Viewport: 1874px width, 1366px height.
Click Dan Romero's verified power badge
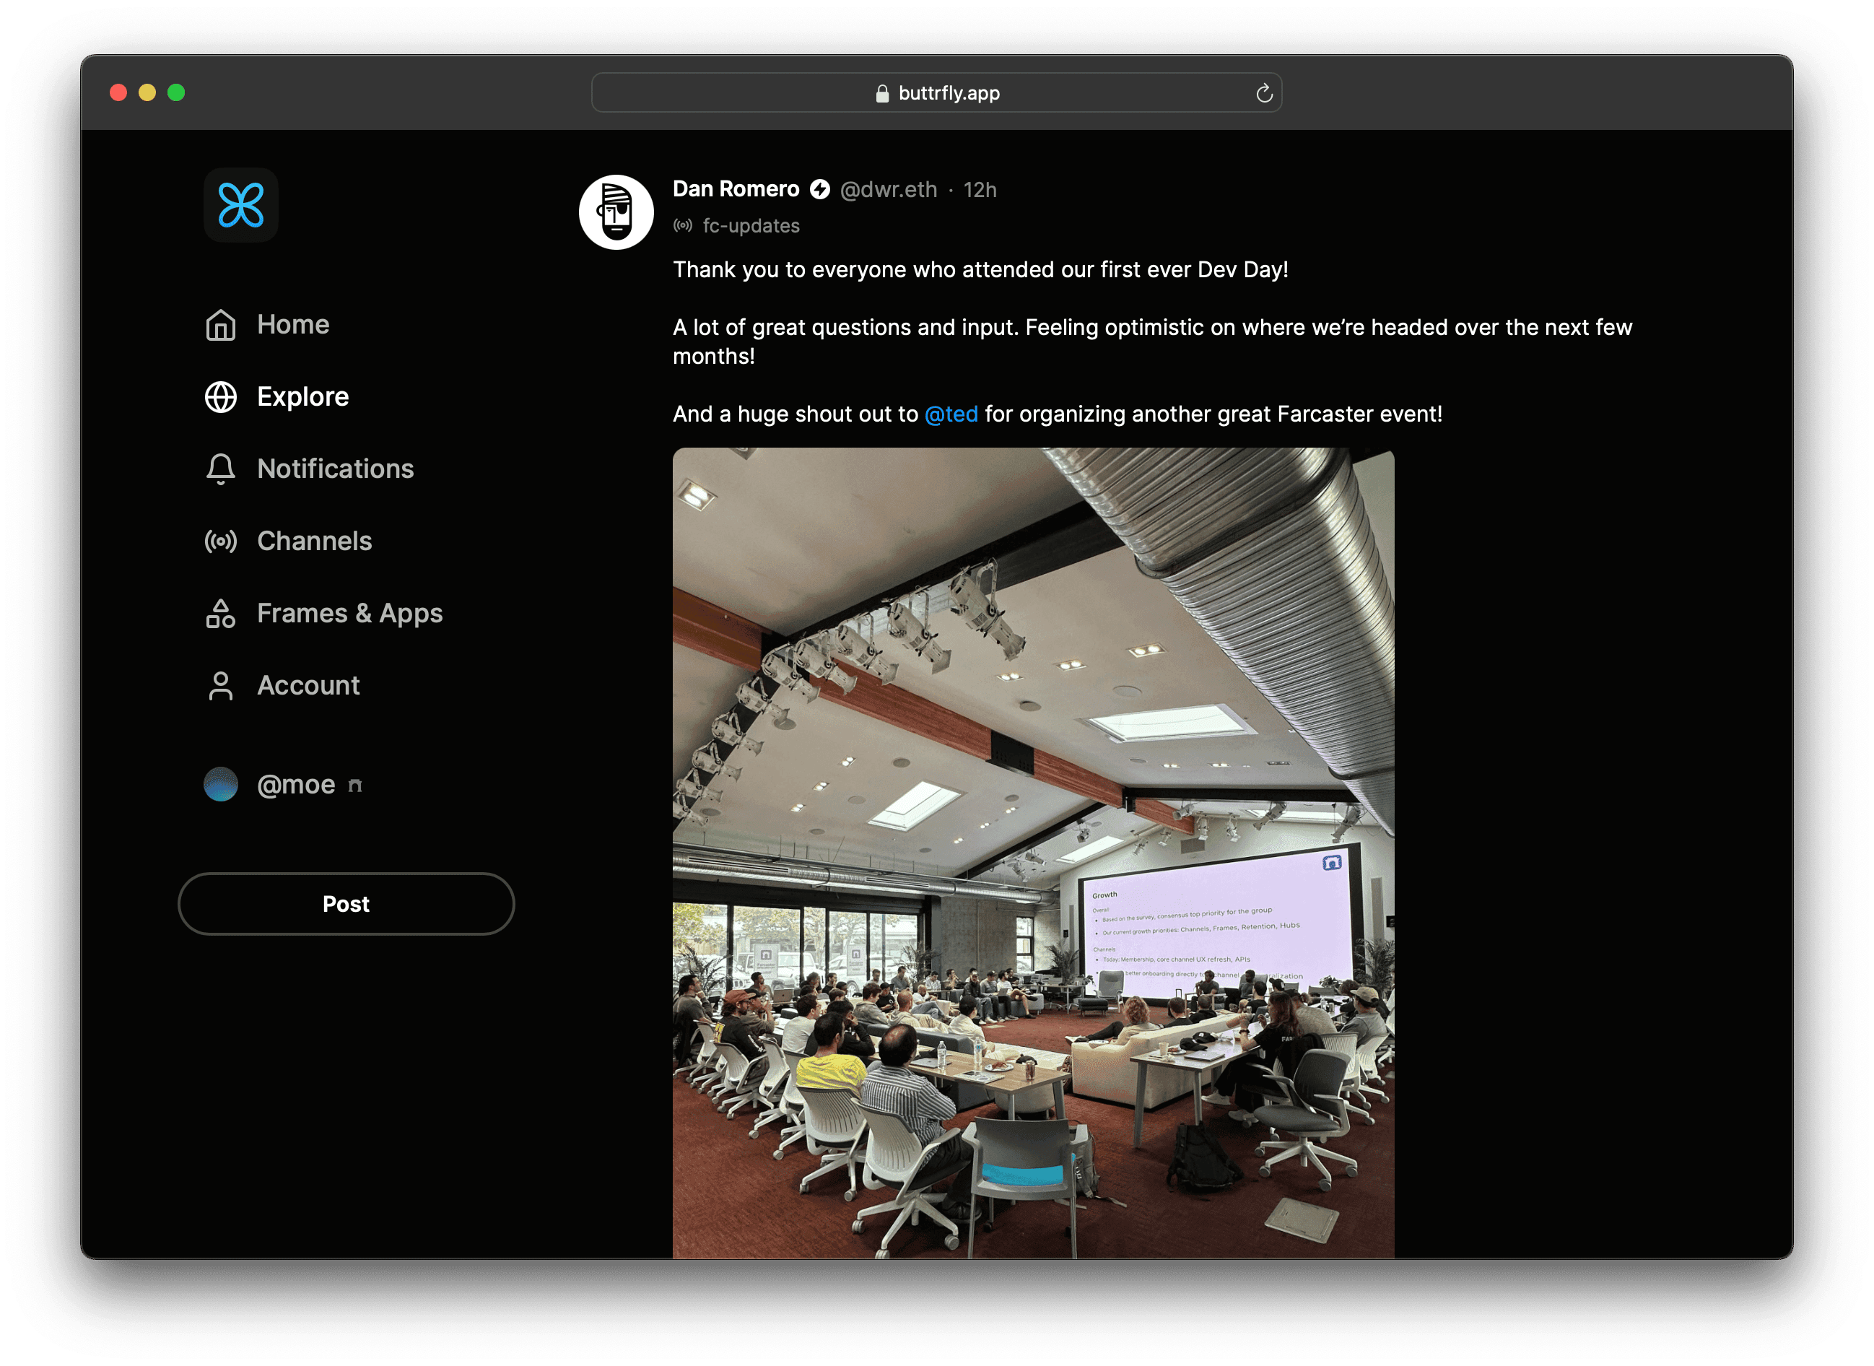(819, 189)
